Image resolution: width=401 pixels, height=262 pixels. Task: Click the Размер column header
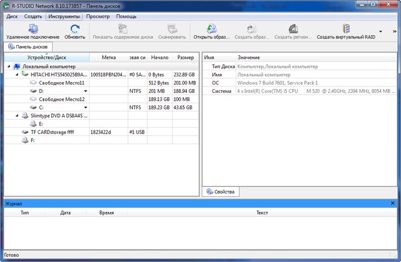click(185, 57)
